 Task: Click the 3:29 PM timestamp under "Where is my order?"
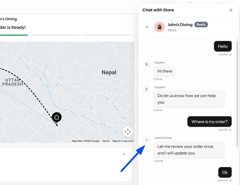223,130
